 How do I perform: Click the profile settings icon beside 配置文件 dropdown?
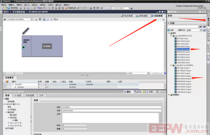(204, 30)
